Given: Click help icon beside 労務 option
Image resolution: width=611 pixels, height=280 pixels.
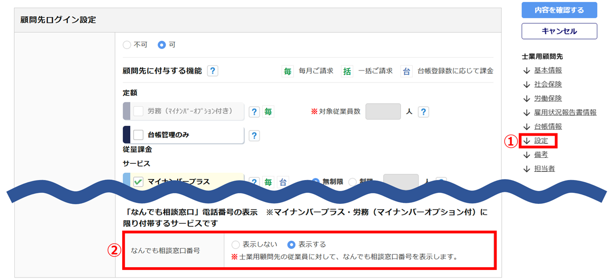Looking at the screenshot, I should pos(255,112).
